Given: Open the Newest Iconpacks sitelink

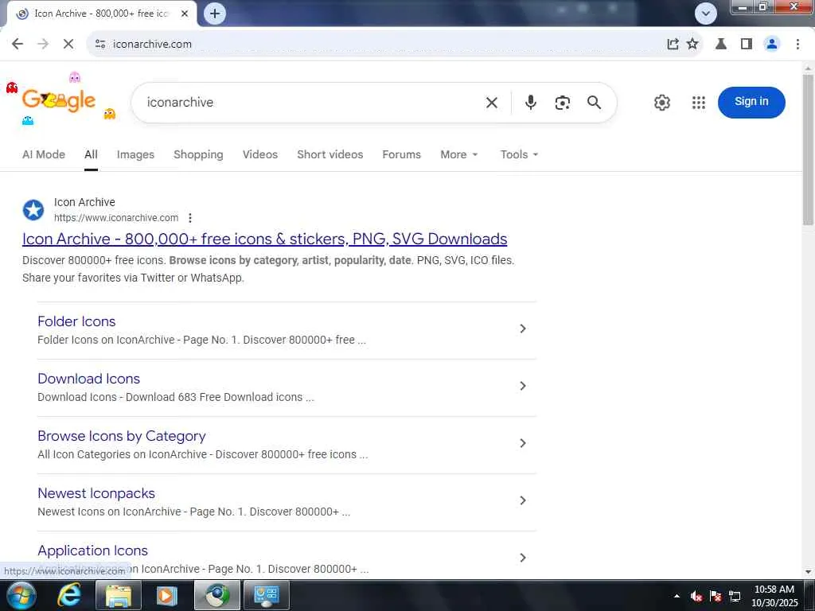Looking at the screenshot, I should (x=96, y=493).
